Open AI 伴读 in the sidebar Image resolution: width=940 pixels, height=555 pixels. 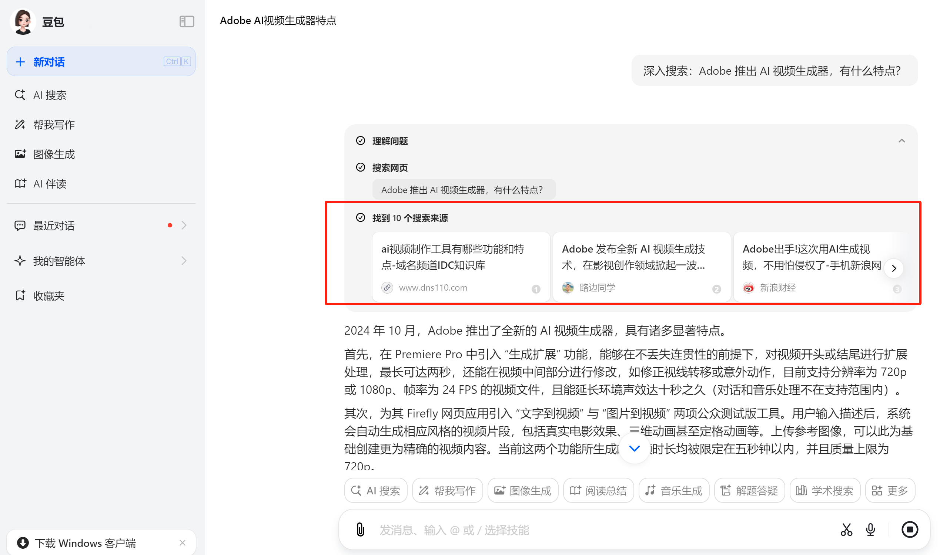click(49, 184)
